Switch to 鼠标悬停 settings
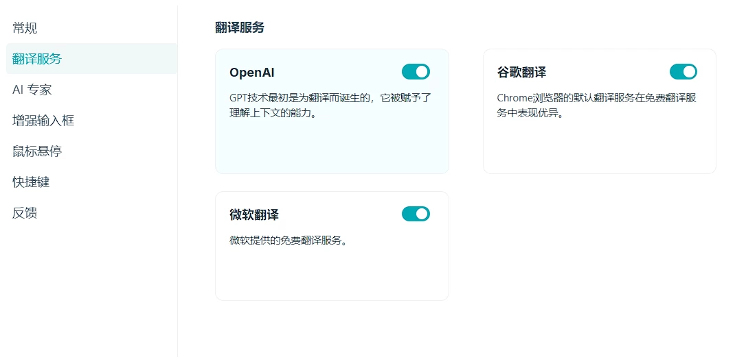 pyautogui.click(x=37, y=151)
